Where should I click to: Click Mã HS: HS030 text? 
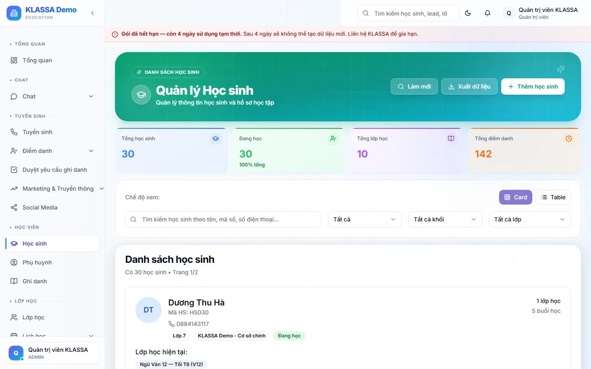(188, 312)
